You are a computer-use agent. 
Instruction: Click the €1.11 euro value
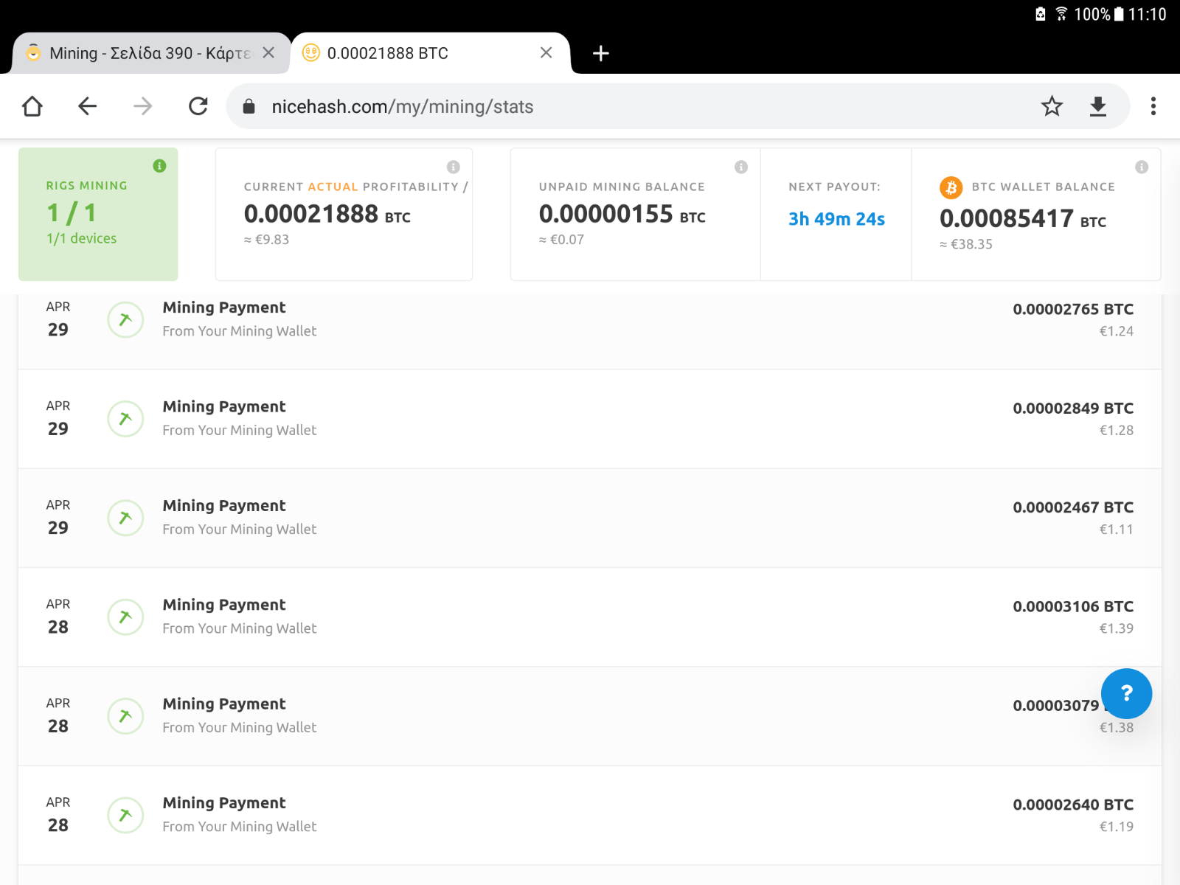[1117, 529]
